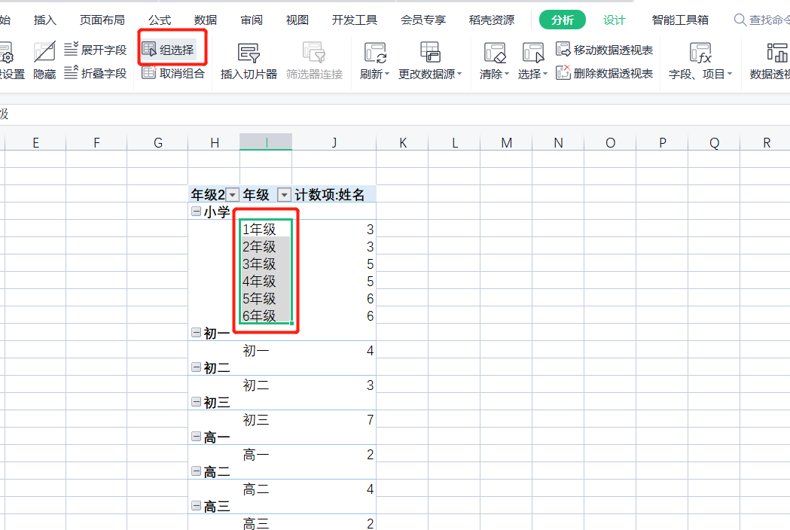Click 折叠字段 collapse field
The height and width of the screenshot is (530, 790).
coord(95,74)
